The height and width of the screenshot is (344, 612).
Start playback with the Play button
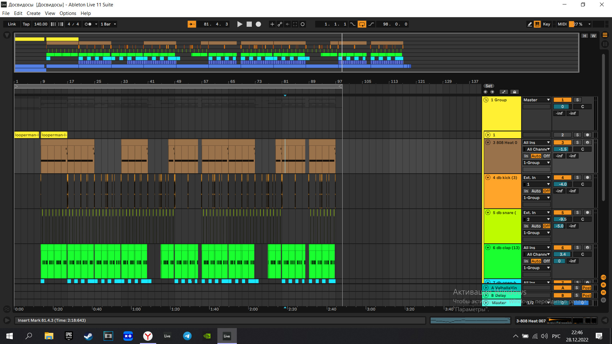240,24
